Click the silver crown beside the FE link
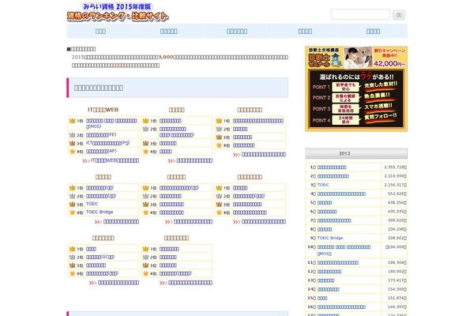The height and width of the screenshot is (316, 474). (x=72, y=135)
